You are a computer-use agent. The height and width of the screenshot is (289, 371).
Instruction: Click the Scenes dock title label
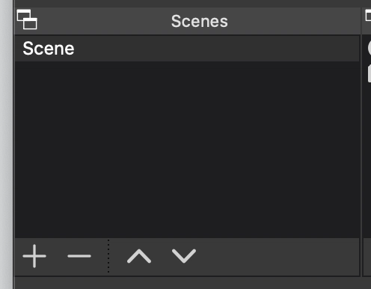(x=200, y=21)
